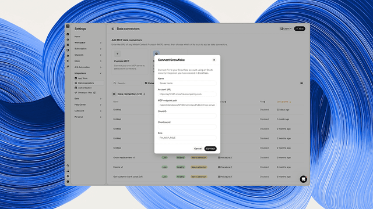Click the connectors Search field

point(127,84)
